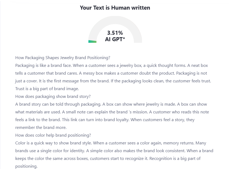The height and width of the screenshot is (169, 229).
Task: Click the text "brands use a single color for identity."
Action: pos(52,151)
